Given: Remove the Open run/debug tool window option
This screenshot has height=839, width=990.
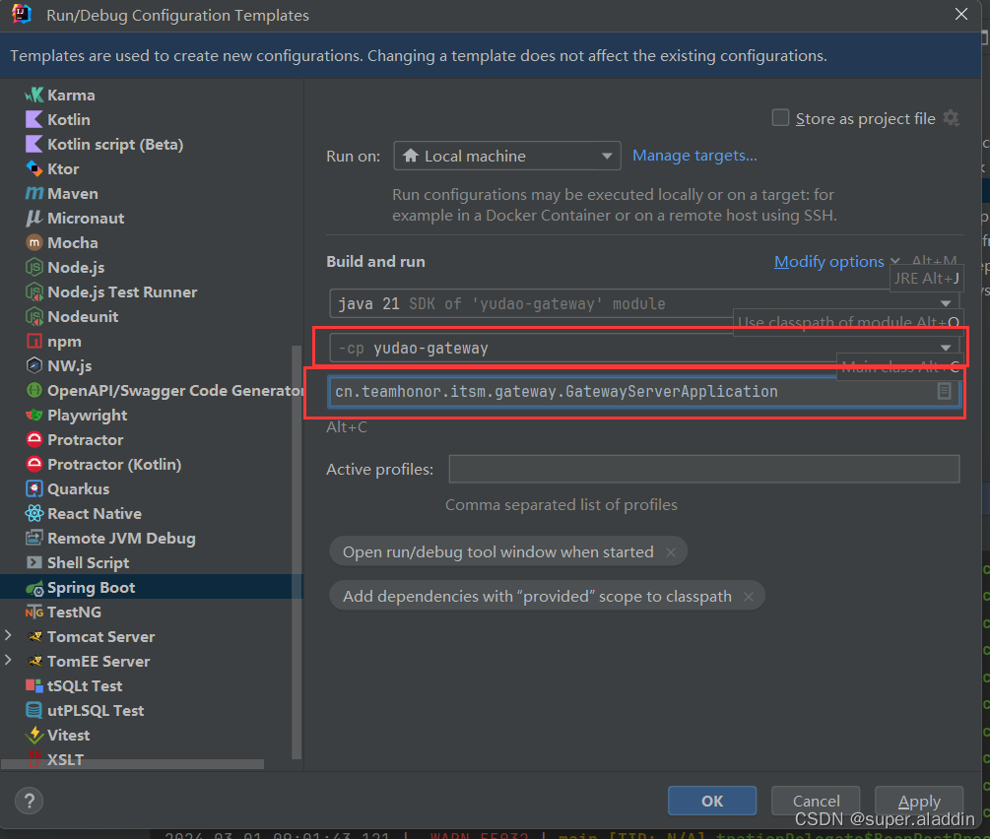Looking at the screenshot, I should coord(671,552).
